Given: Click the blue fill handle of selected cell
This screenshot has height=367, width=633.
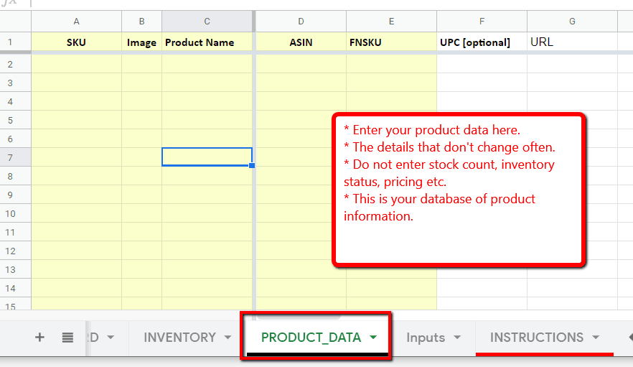Looking at the screenshot, I should [x=252, y=166].
